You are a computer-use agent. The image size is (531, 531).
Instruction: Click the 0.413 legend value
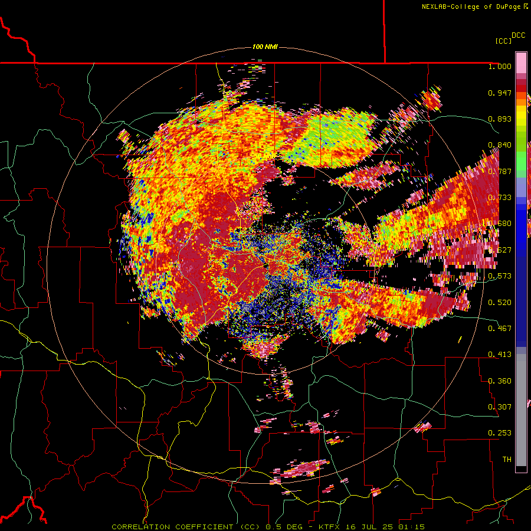500,355
